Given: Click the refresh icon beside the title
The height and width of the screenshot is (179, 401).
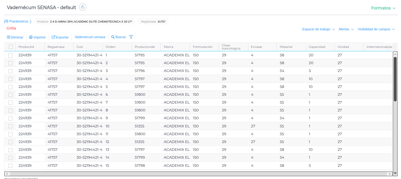Looking at the screenshot, I should pyautogui.click(x=83, y=7).
